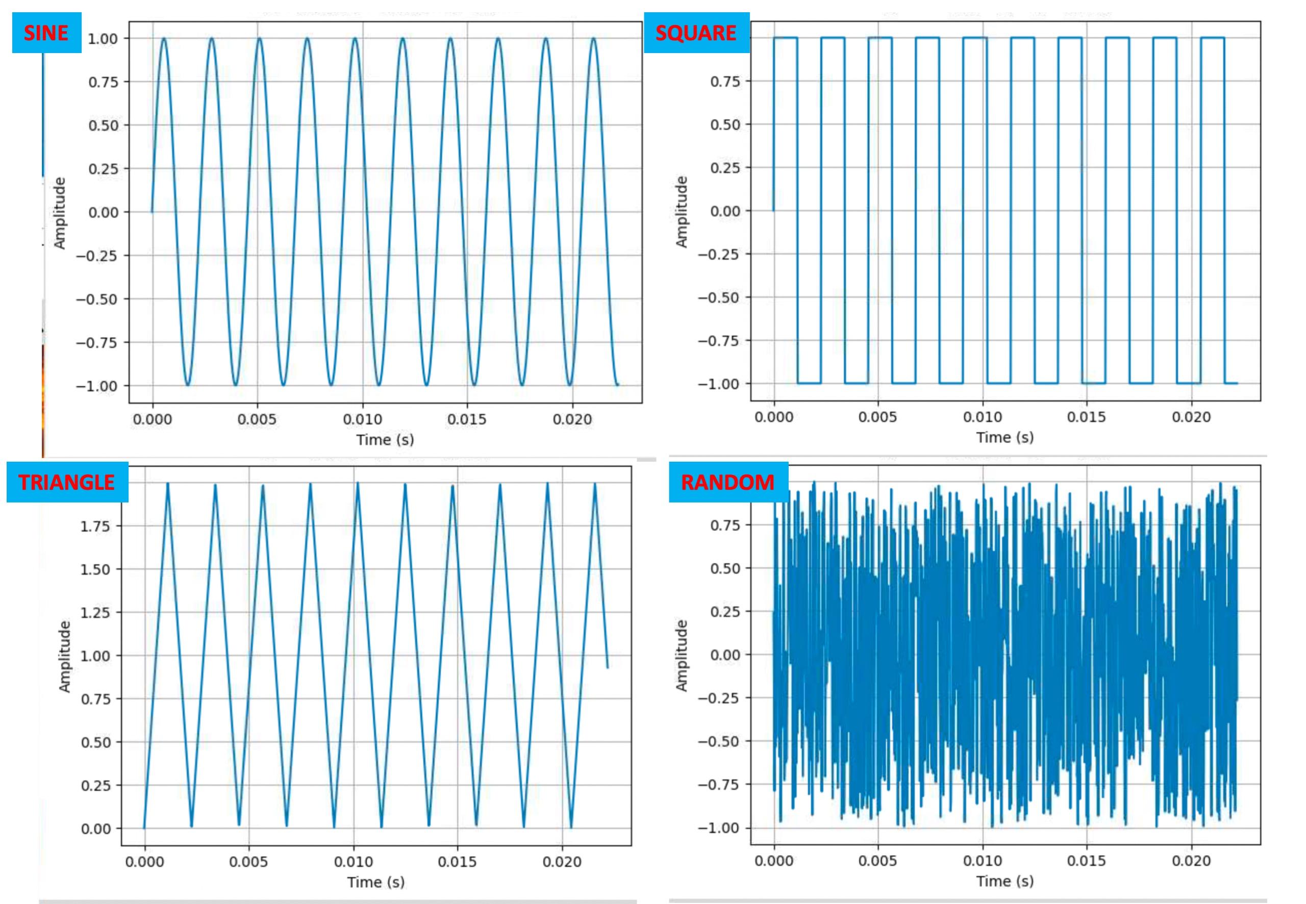Click the Amplitude axis label of the sine plot
Viewport: 1306px width, 904px height.
60,213
